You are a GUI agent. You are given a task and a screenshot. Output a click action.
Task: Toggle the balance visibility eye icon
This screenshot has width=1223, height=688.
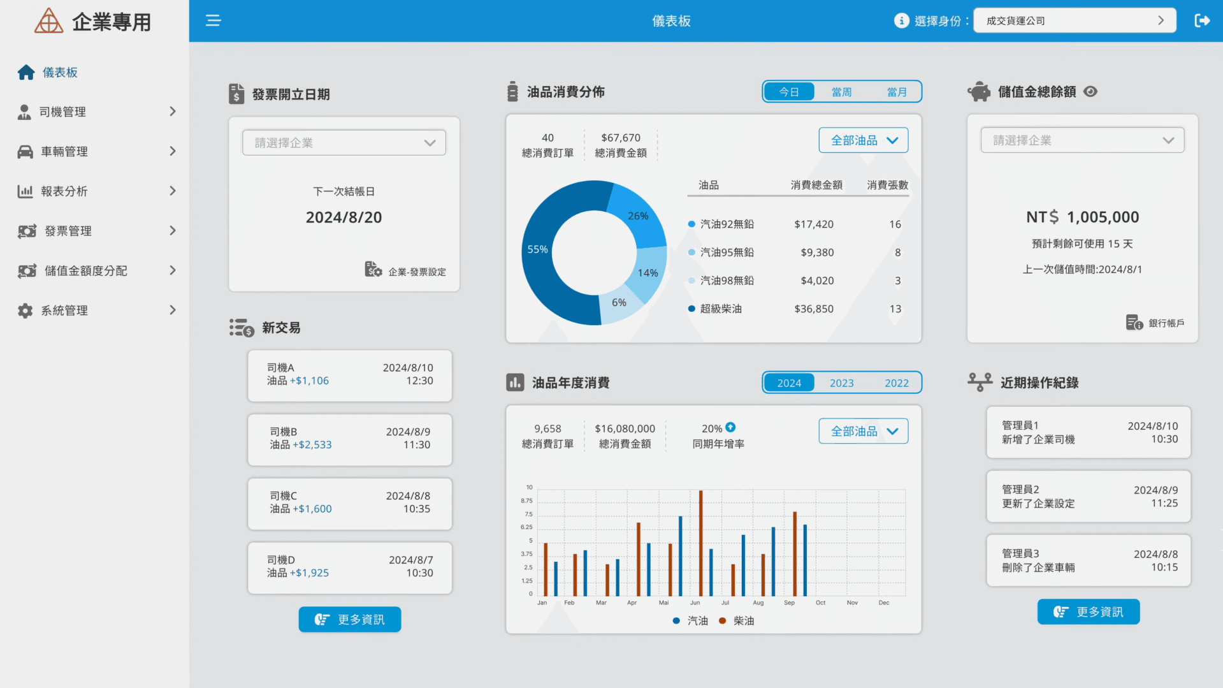click(1090, 91)
